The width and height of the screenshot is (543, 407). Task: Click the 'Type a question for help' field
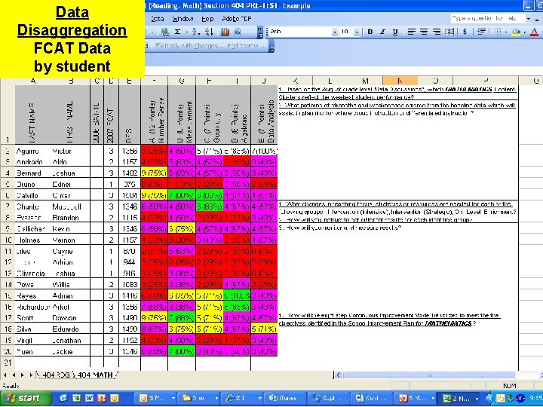tap(487, 18)
